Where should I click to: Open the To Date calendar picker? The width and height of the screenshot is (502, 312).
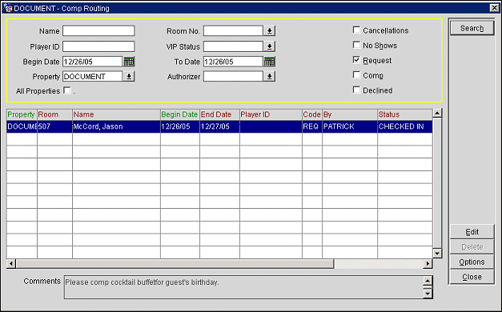269,62
